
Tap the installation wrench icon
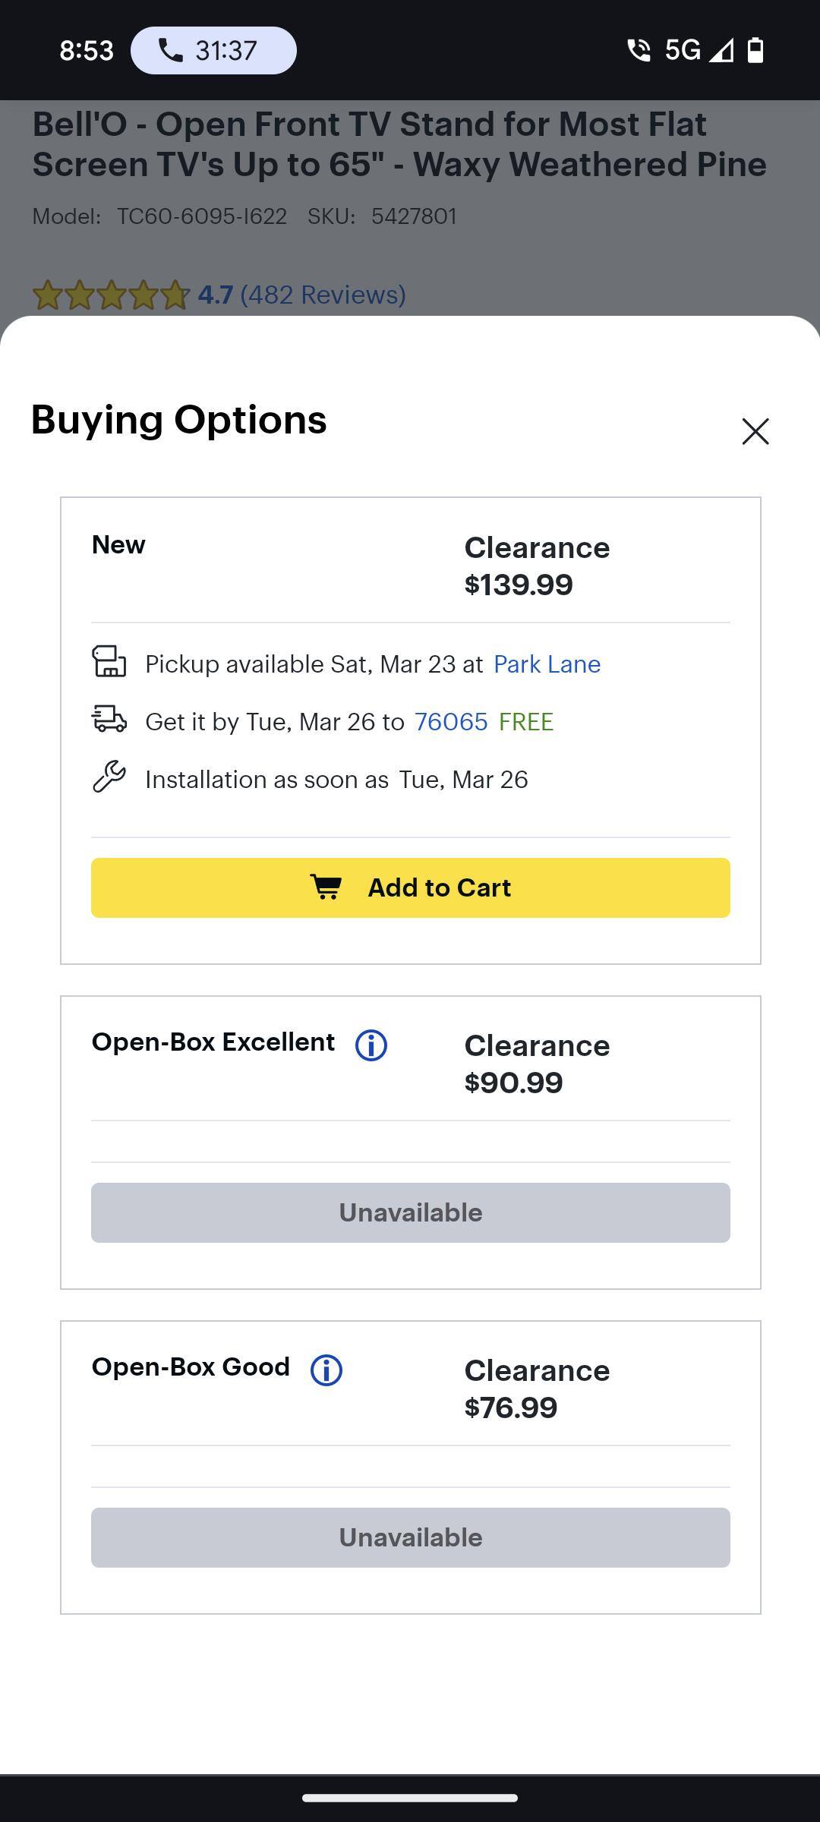point(109,777)
